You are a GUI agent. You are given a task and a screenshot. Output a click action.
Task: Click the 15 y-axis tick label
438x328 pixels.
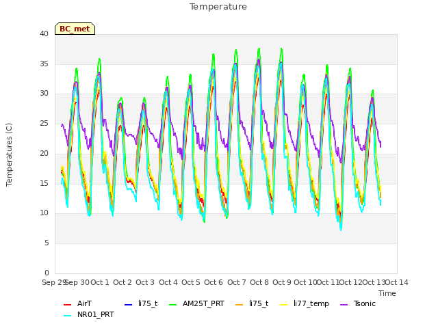coord(44,183)
